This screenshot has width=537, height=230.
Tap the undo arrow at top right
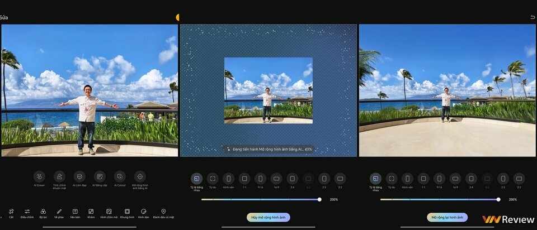pos(532,18)
